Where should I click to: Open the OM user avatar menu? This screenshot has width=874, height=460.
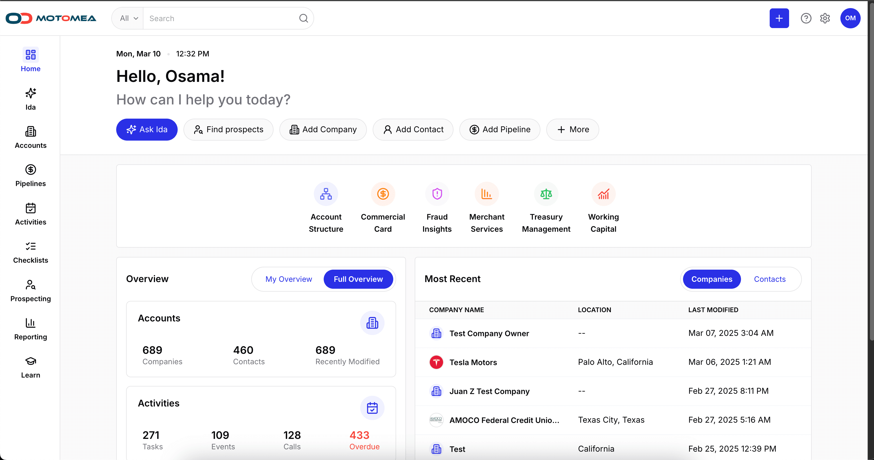coord(850,18)
